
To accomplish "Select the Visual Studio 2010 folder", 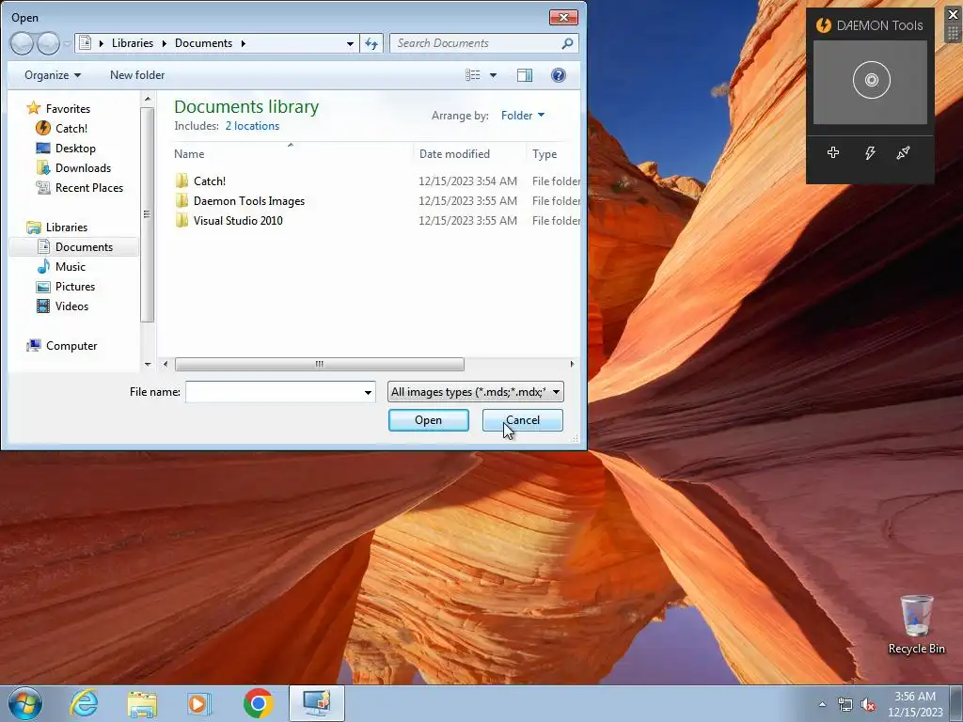I will (238, 220).
